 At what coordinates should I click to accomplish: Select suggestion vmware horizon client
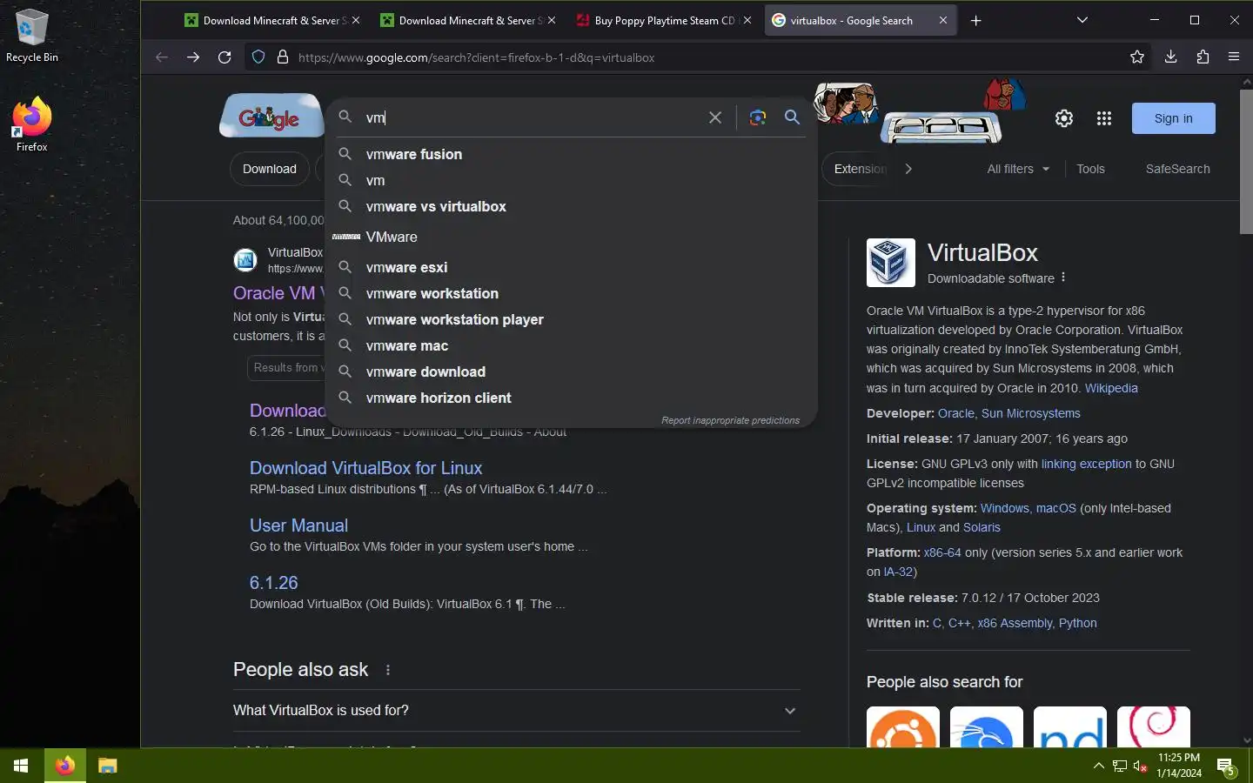click(x=571, y=398)
